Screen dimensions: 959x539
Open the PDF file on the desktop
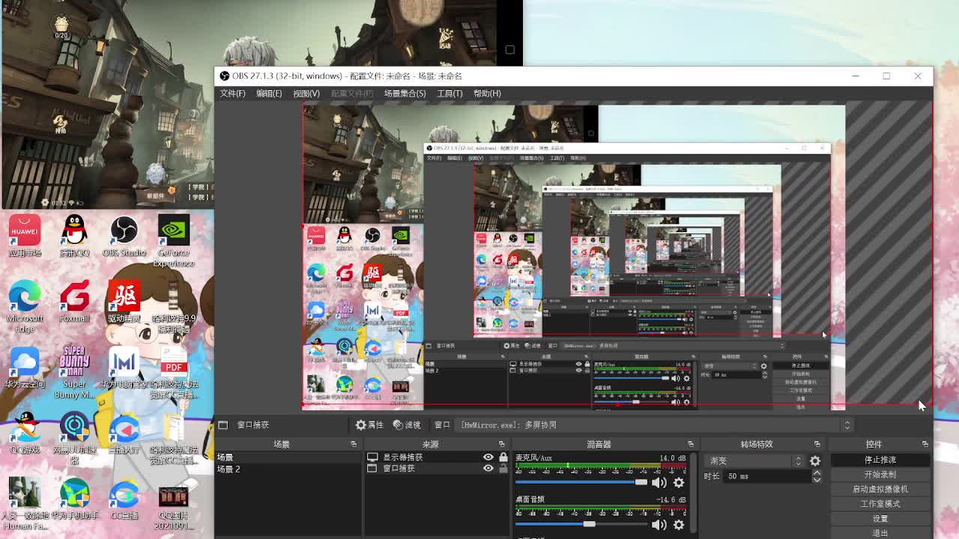point(173,372)
